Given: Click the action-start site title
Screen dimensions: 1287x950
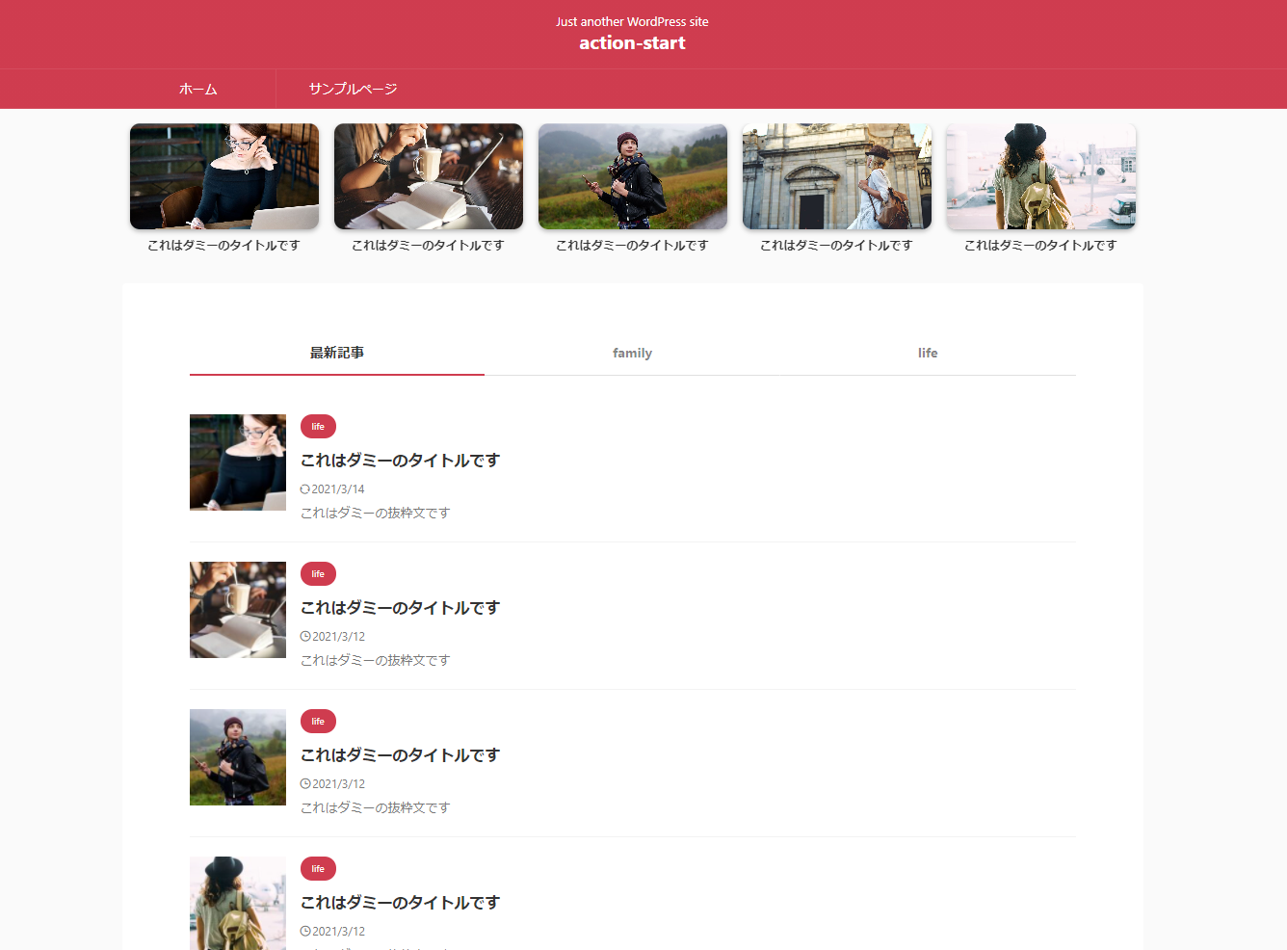Looking at the screenshot, I should [632, 43].
